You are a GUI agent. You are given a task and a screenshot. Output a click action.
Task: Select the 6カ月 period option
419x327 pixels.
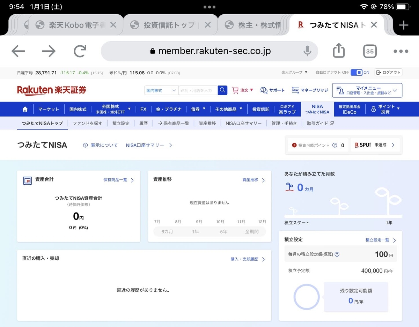point(167,232)
